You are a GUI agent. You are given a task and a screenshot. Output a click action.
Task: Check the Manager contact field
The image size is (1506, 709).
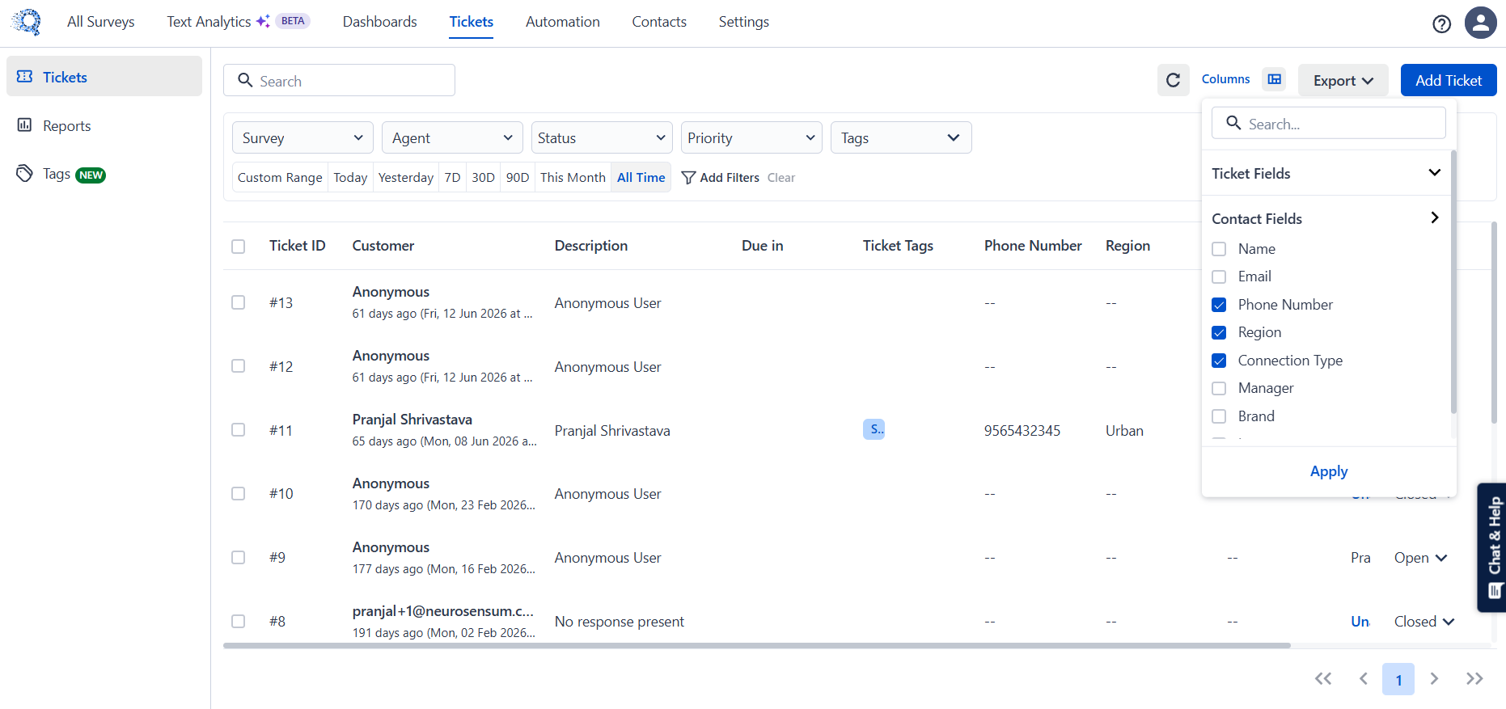pos(1219,388)
